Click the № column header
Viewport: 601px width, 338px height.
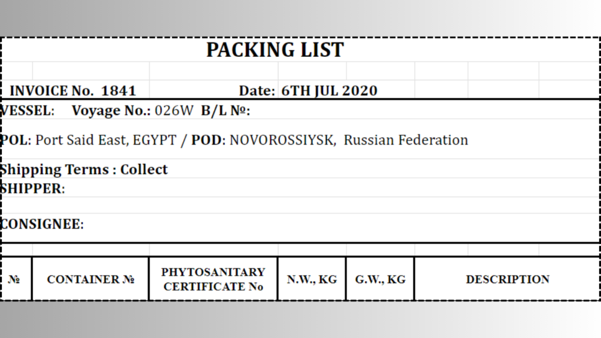point(17,279)
